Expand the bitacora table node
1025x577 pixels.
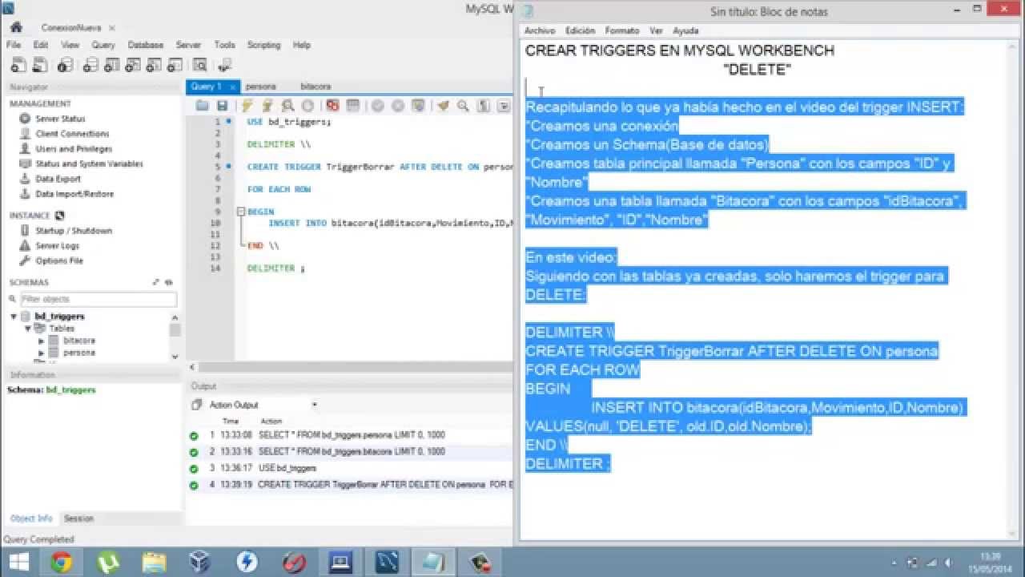pos(42,341)
